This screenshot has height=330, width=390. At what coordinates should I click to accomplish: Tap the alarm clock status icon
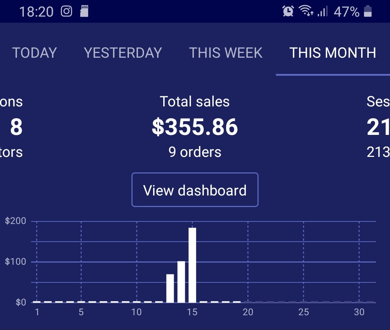tap(288, 11)
